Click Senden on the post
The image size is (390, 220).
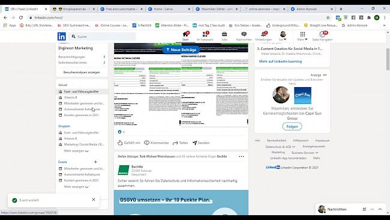pyautogui.click(x=201, y=143)
